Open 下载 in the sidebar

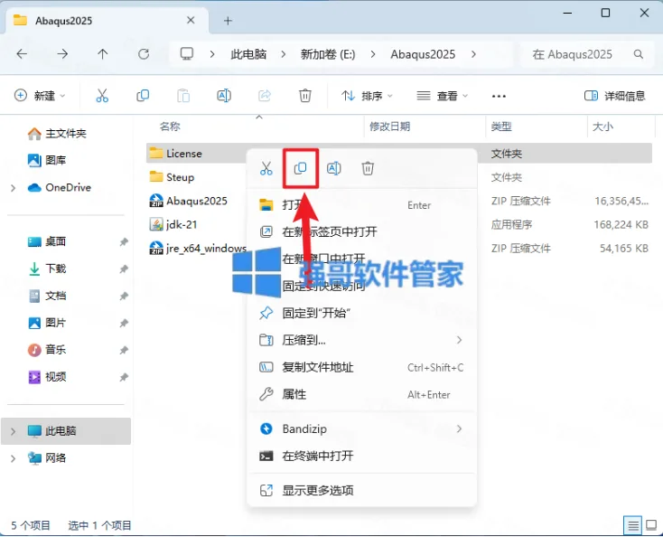47,268
